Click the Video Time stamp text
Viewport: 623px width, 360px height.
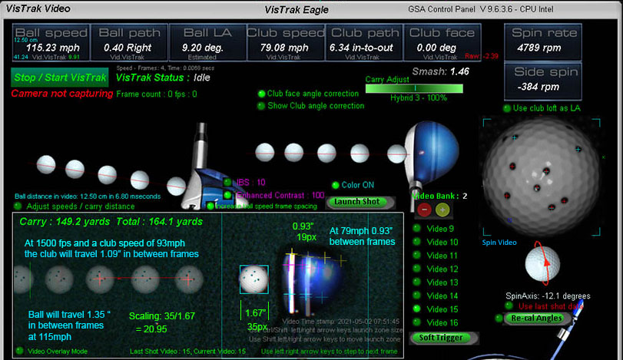pyautogui.click(x=340, y=321)
